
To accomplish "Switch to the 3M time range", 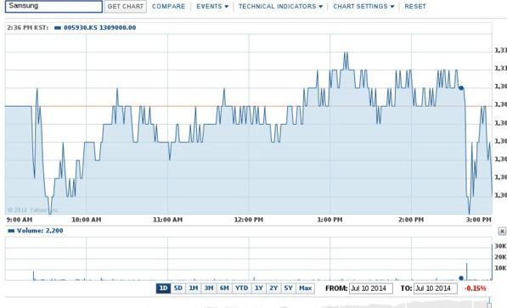I will (209, 288).
